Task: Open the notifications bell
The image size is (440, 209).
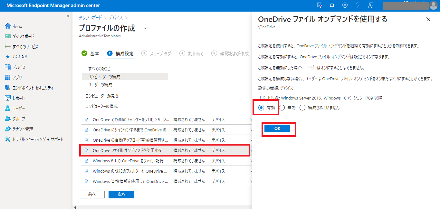Action: tap(332, 5)
